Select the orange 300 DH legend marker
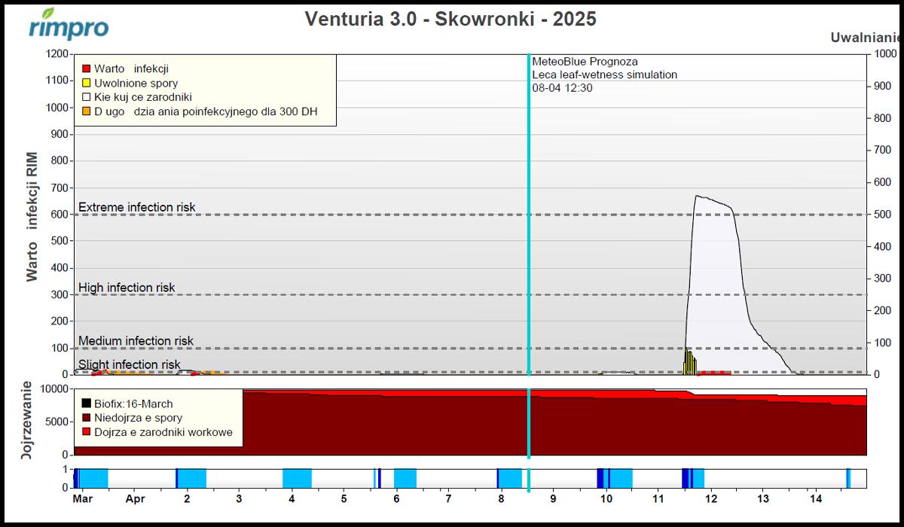Viewport: 904px width, 527px height. tap(86, 111)
